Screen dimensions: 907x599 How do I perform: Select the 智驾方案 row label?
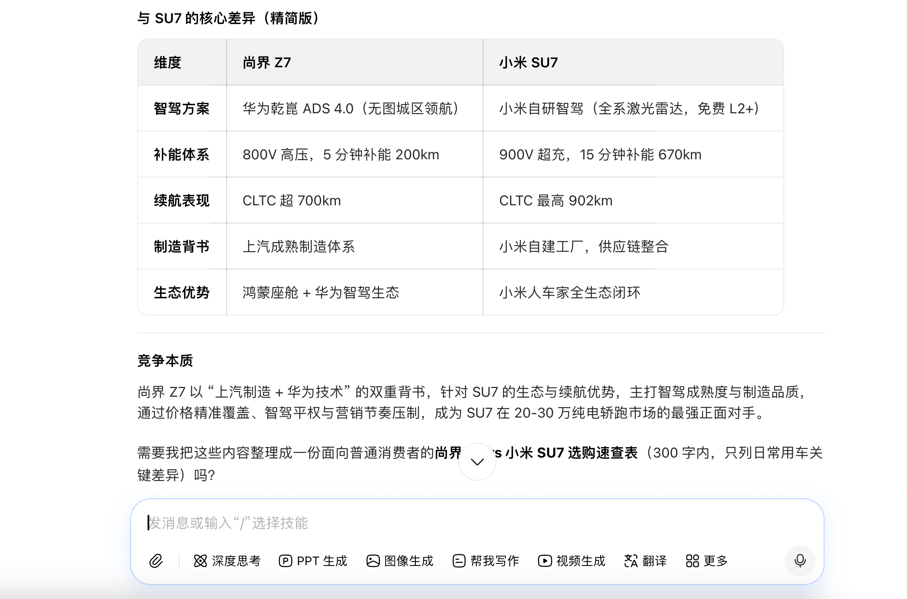(181, 109)
